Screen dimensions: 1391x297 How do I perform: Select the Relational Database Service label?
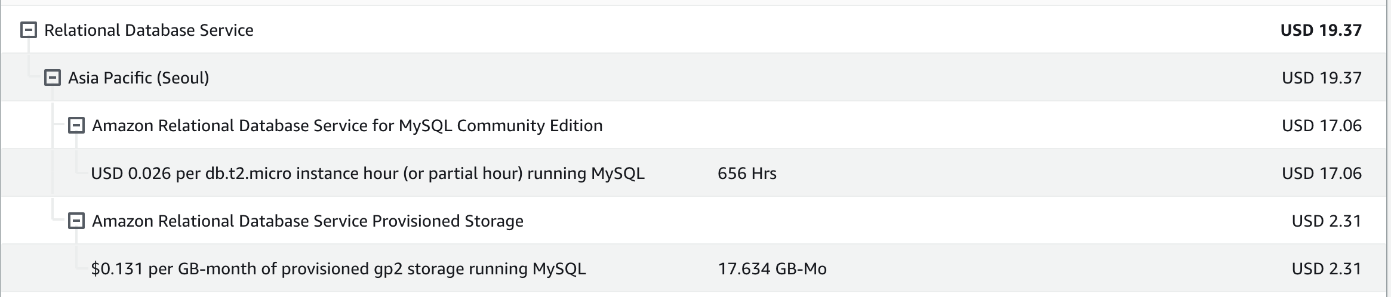[149, 30]
